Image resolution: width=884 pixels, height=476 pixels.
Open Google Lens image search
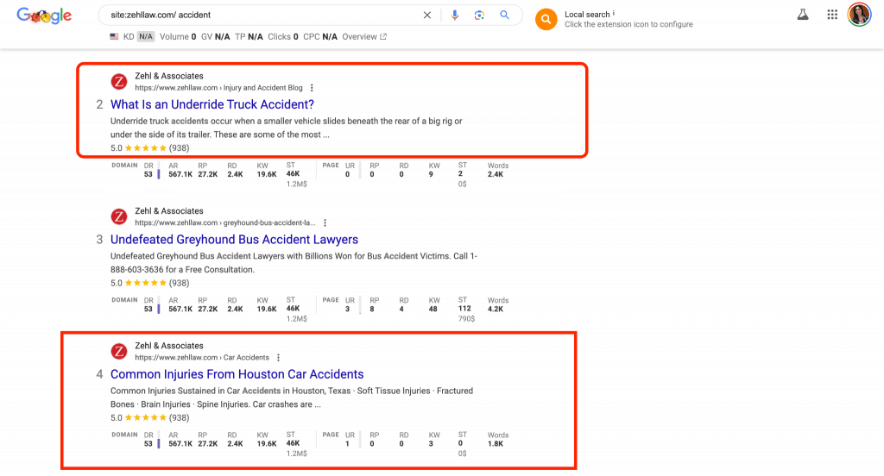coord(479,16)
